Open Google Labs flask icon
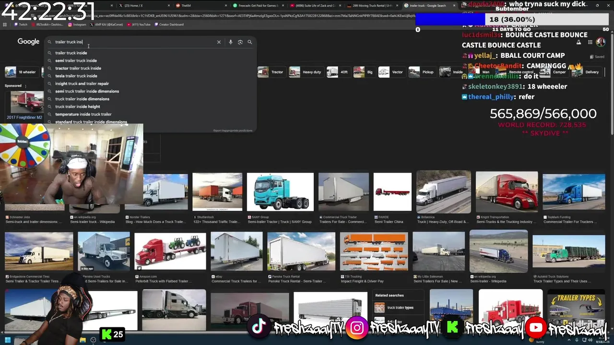 (579, 42)
